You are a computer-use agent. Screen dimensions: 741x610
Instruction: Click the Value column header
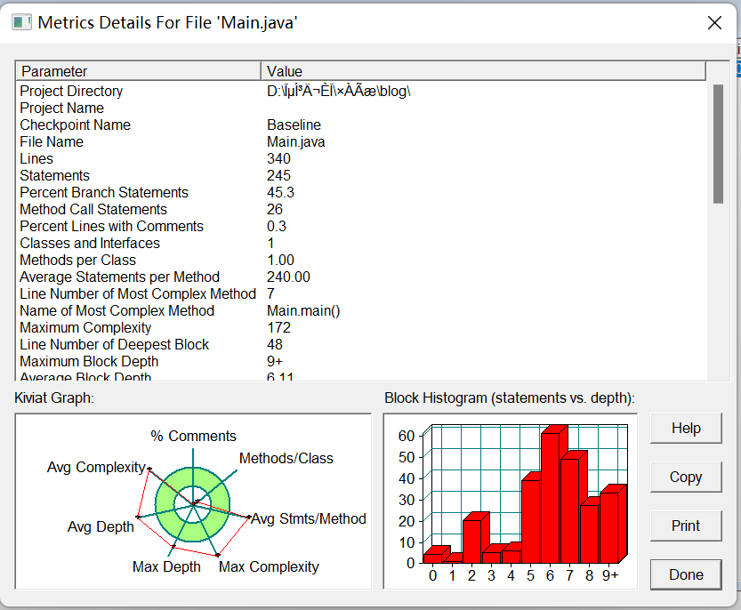click(483, 71)
